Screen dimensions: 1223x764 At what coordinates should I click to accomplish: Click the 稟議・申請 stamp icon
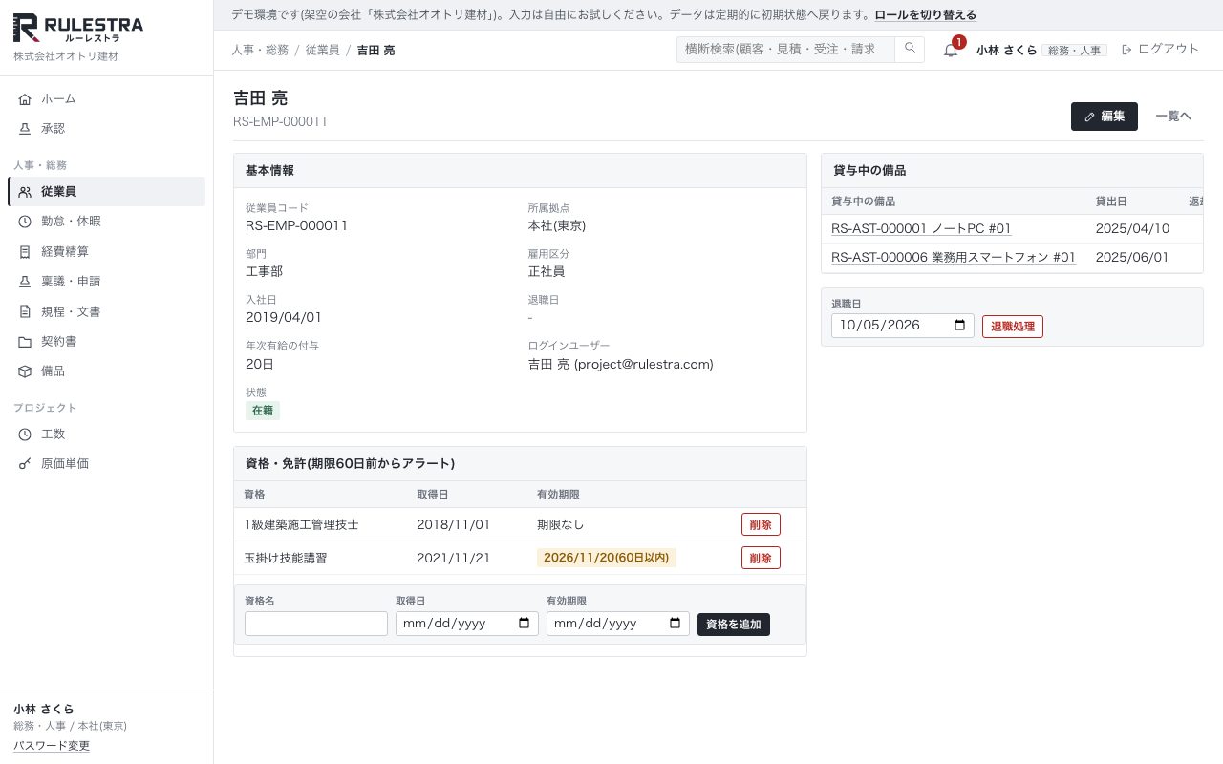25,282
